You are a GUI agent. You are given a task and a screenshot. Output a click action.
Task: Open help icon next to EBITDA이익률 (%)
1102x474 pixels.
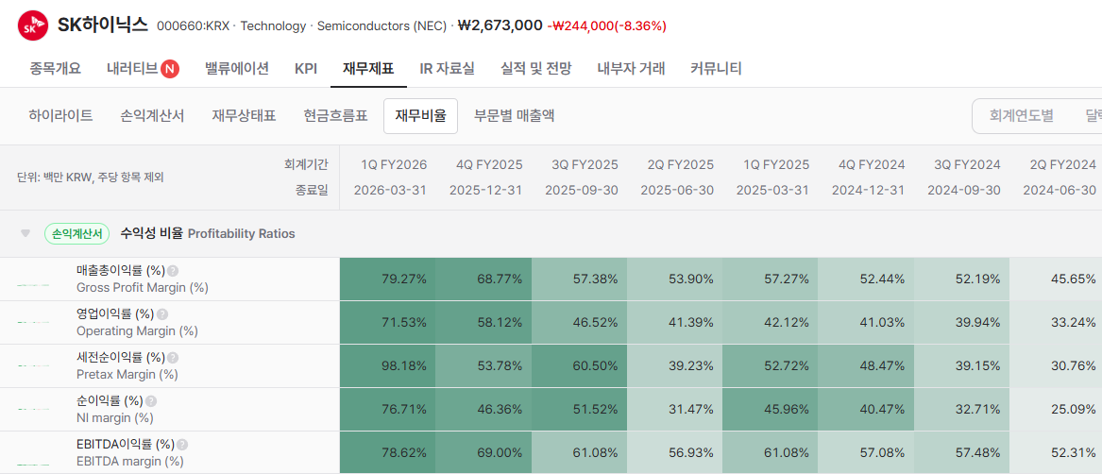[x=183, y=445]
